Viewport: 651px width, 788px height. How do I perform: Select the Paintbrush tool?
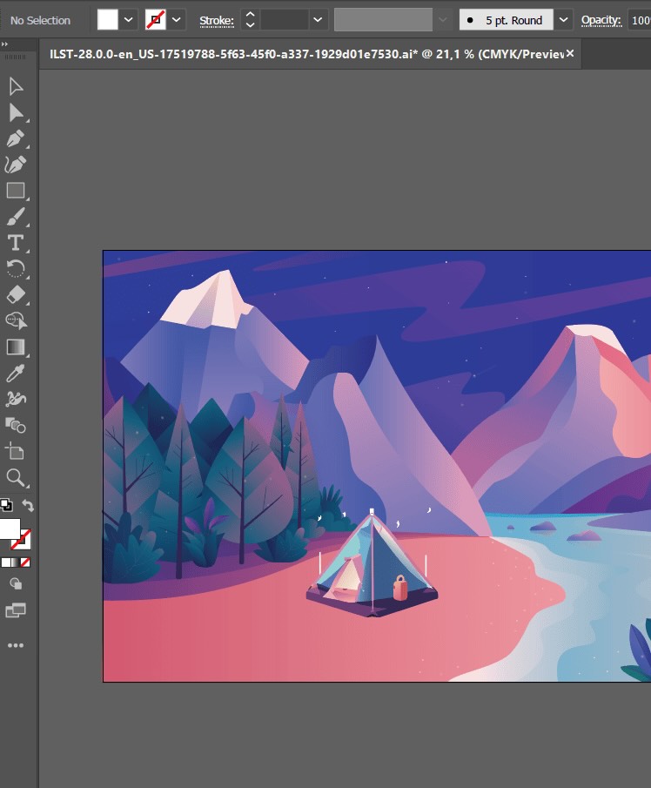pos(16,217)
